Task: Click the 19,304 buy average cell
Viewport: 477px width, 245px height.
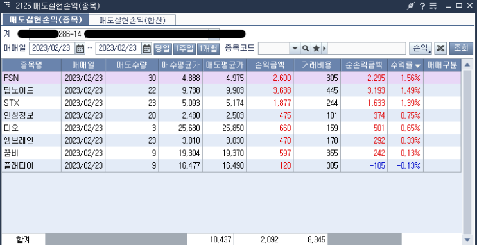Action: [x=180, y=153]
